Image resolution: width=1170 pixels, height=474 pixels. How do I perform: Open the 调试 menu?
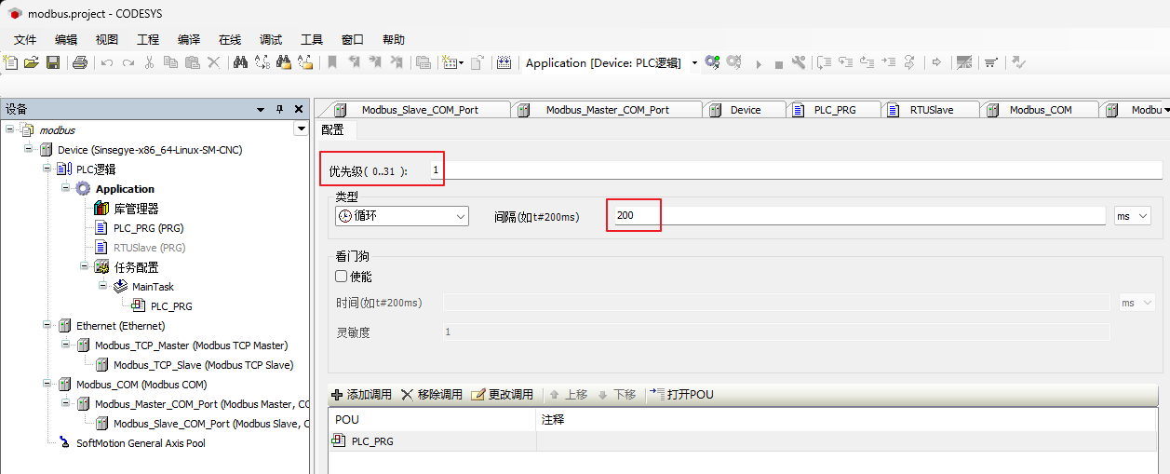tap(271, 39)
